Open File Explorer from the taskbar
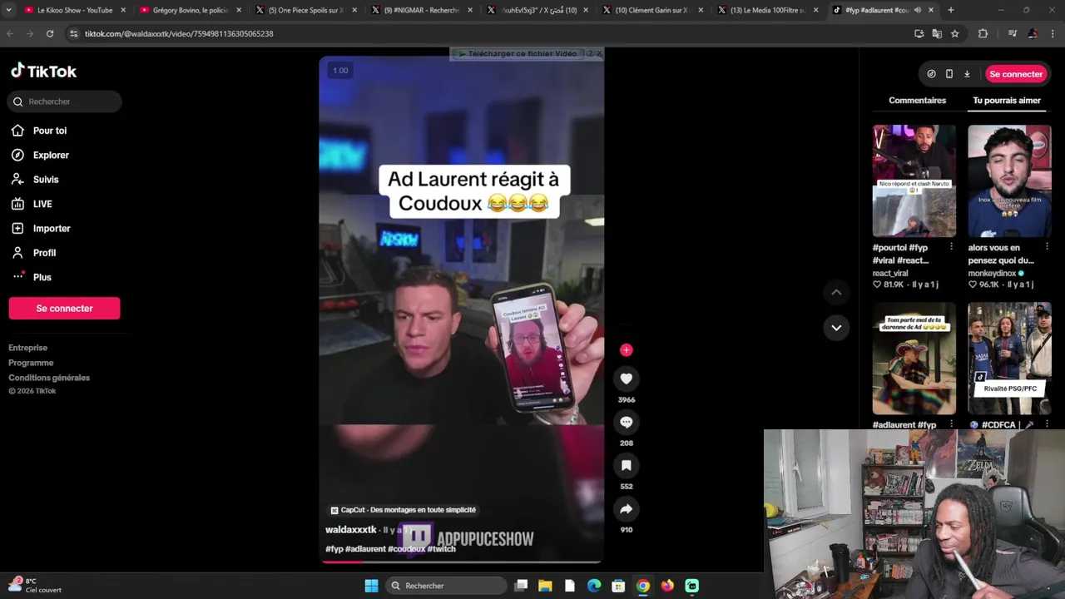Viewport: 1065px width, 599px height. point(545,586)
